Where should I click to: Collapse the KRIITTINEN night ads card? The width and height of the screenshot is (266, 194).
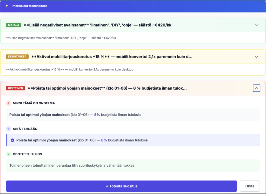coord(256,88)
